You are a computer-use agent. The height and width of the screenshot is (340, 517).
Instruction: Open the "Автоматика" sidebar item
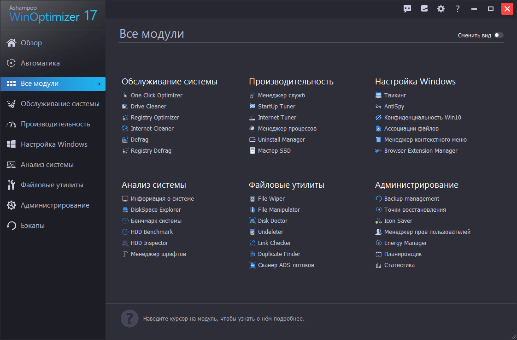click(53, 63)
